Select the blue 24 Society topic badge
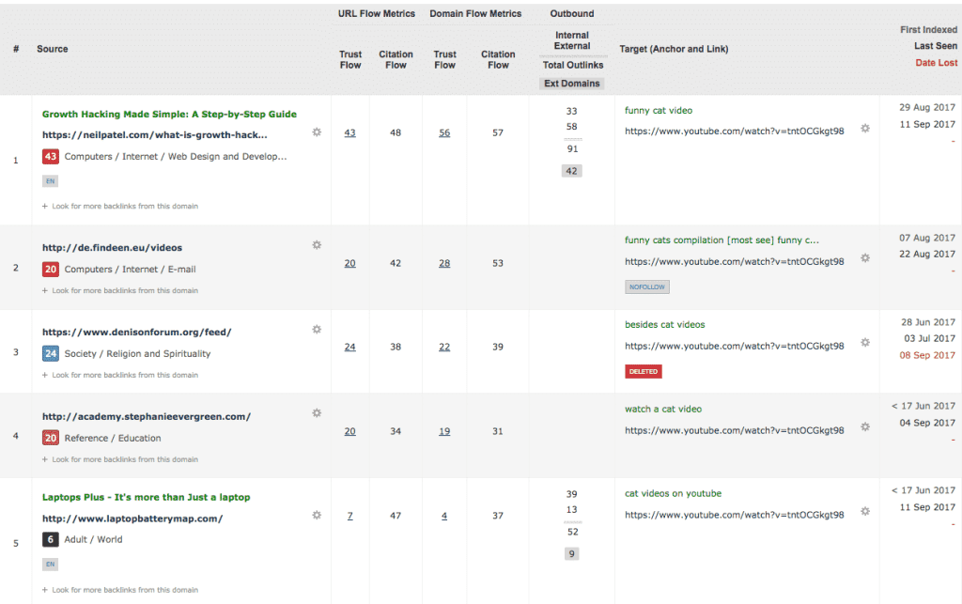962x604 pixels. coord(49,354)
